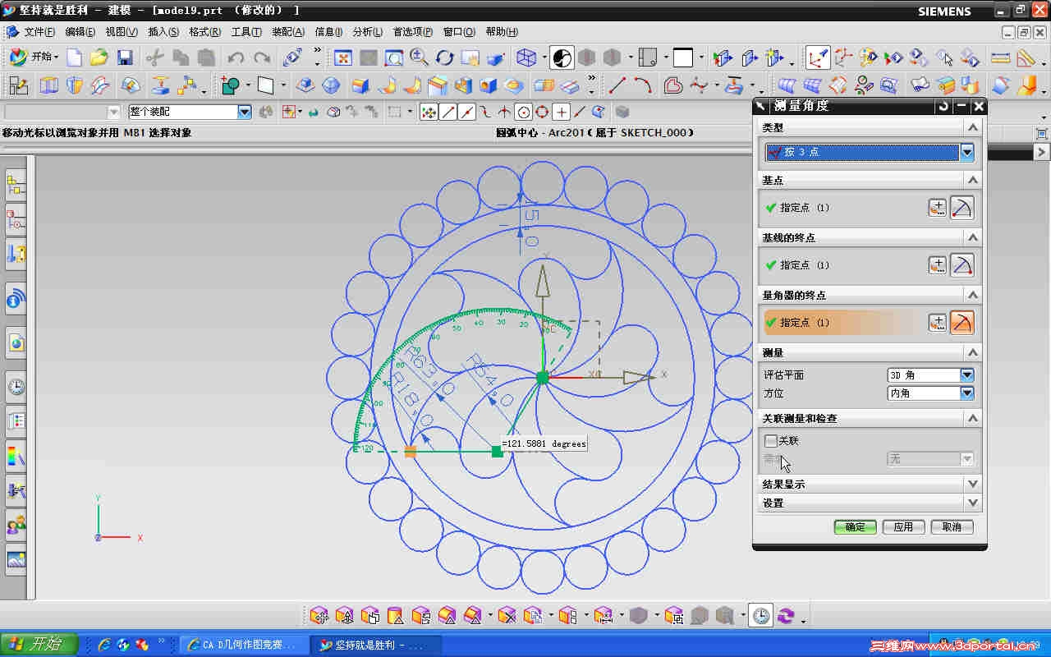This screenshot has width=1051, height=657.
Task: Click the 取消 button
Action: 952,527
